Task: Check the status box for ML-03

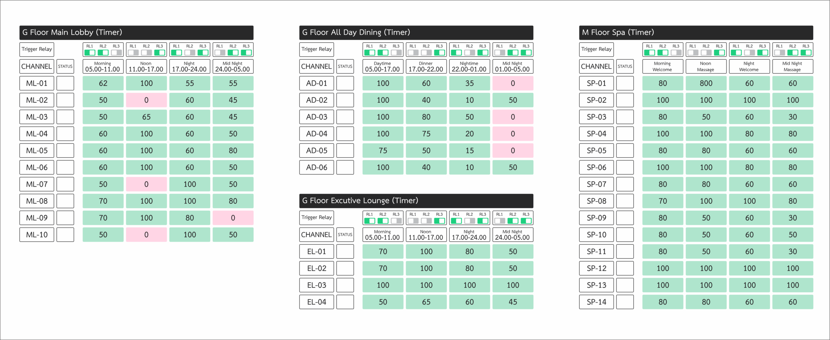Action: 65,117
